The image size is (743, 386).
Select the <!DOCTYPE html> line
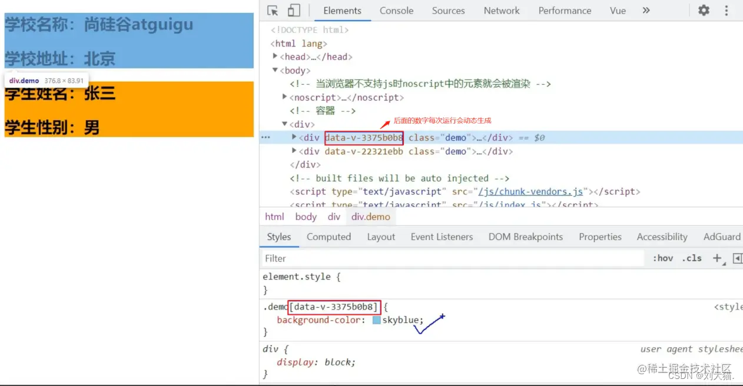point(310,29)
